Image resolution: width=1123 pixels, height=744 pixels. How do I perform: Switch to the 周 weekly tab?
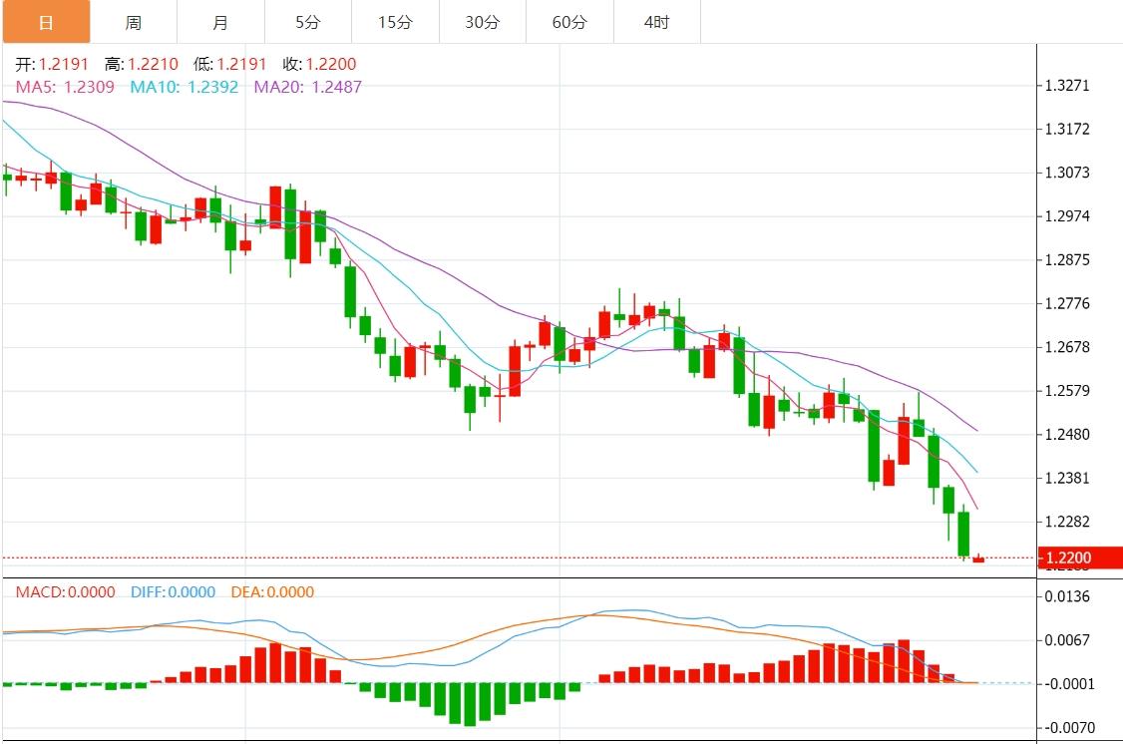pyautogui.click(x=133, y=22)
